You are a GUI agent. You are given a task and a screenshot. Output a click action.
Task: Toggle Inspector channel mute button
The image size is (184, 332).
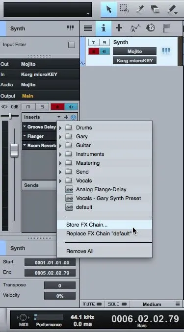28,107
